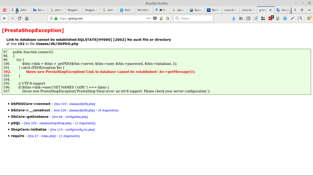
Task: Show site information icon in address bar
Action: click(51, 18)
